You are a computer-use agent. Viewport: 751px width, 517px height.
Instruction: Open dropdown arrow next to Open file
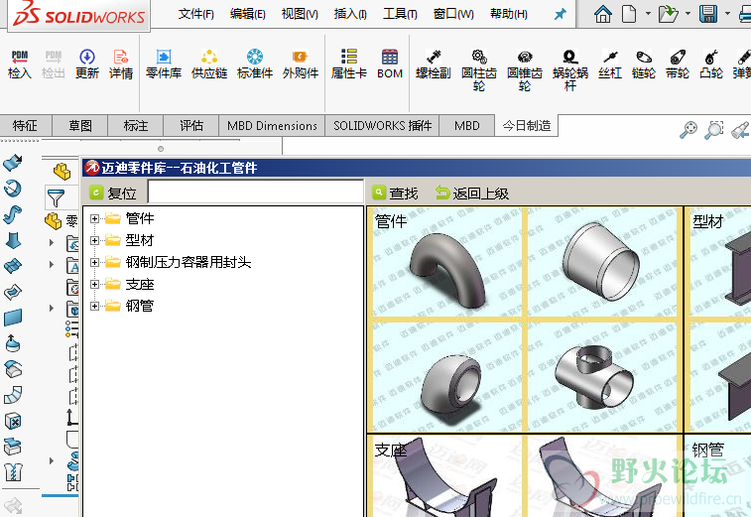(x=688, y=14)
